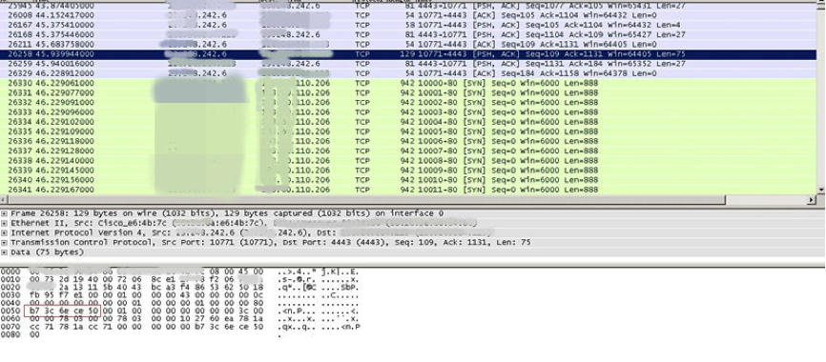Select packet 26259 at time 45.940016000
This screenshot has width=826, height=362.
pyautogui.click(x=408, y=64)
